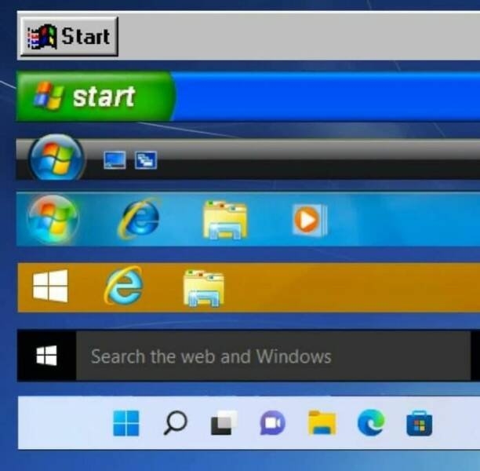Open the blue Windows 11 Start button
This screenshot has width=480, height=471.
click(125, 424)
